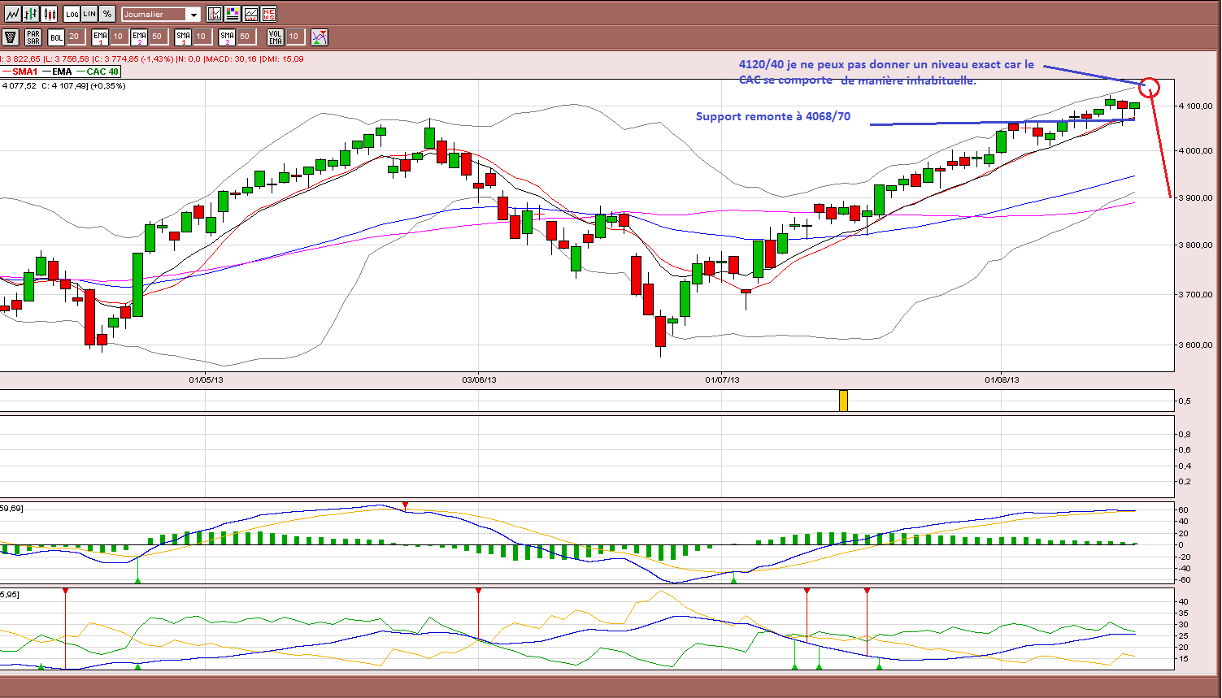Viewport: 1222px width, 698px height.
Task: Click the 01/07/13 date axis label
Action: pyautogui.click(x=721, y=379)
